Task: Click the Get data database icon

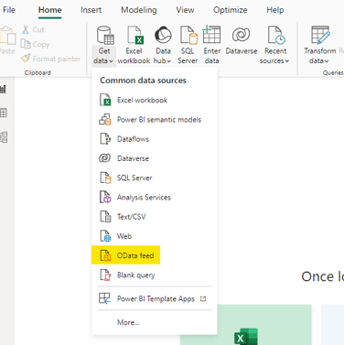Action: [105, 35]
